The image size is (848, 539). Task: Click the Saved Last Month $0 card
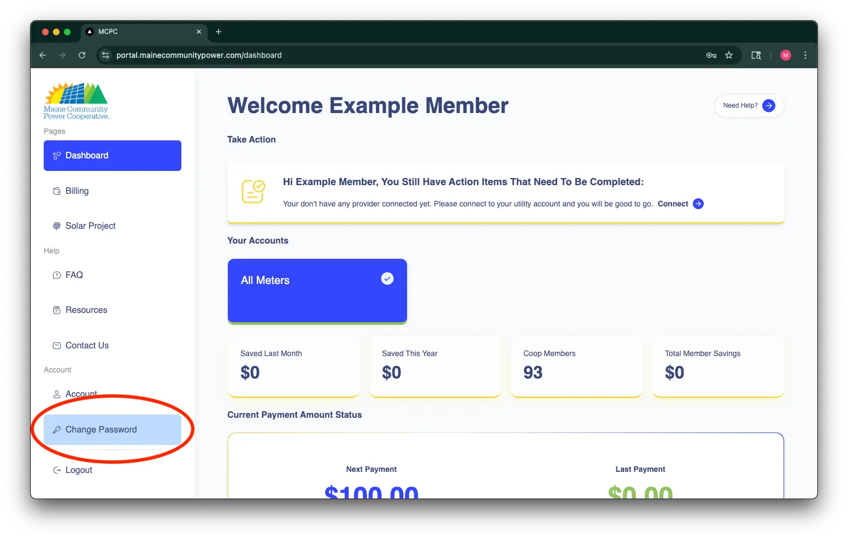[294, 367]
